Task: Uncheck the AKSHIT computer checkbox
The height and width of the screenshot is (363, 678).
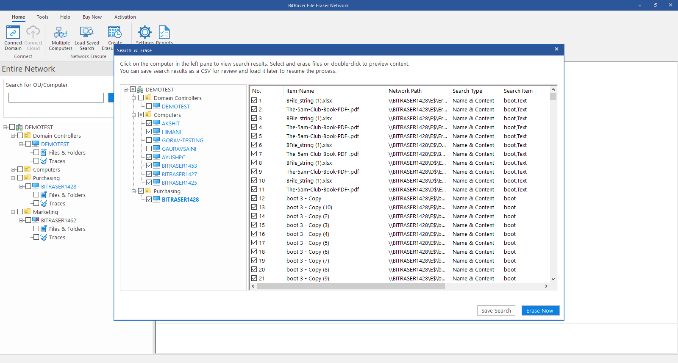Action: [149, 123]
